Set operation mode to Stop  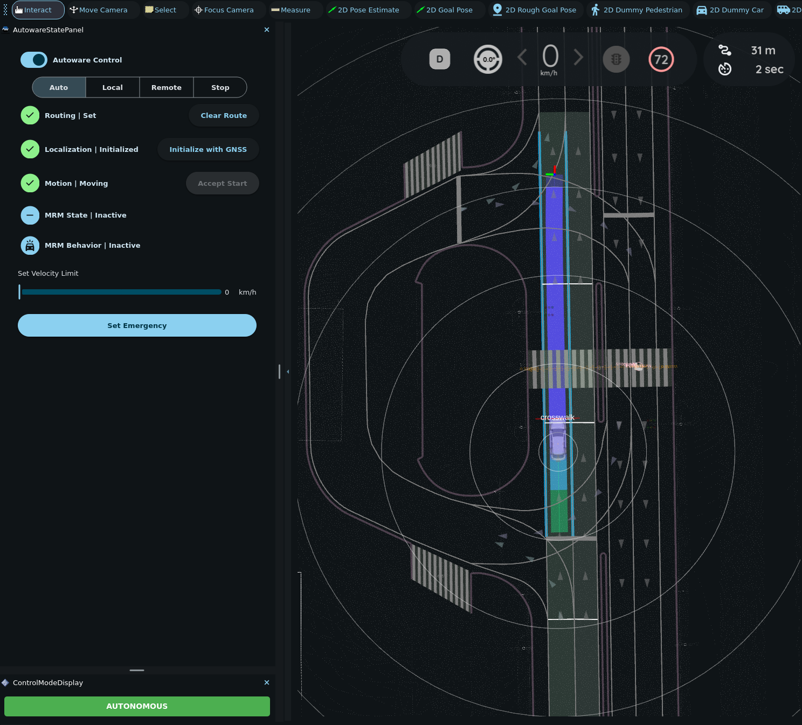[x=220, y=87]
